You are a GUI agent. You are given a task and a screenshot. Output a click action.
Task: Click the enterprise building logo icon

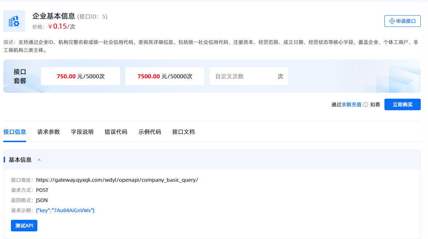click(14, 21)
